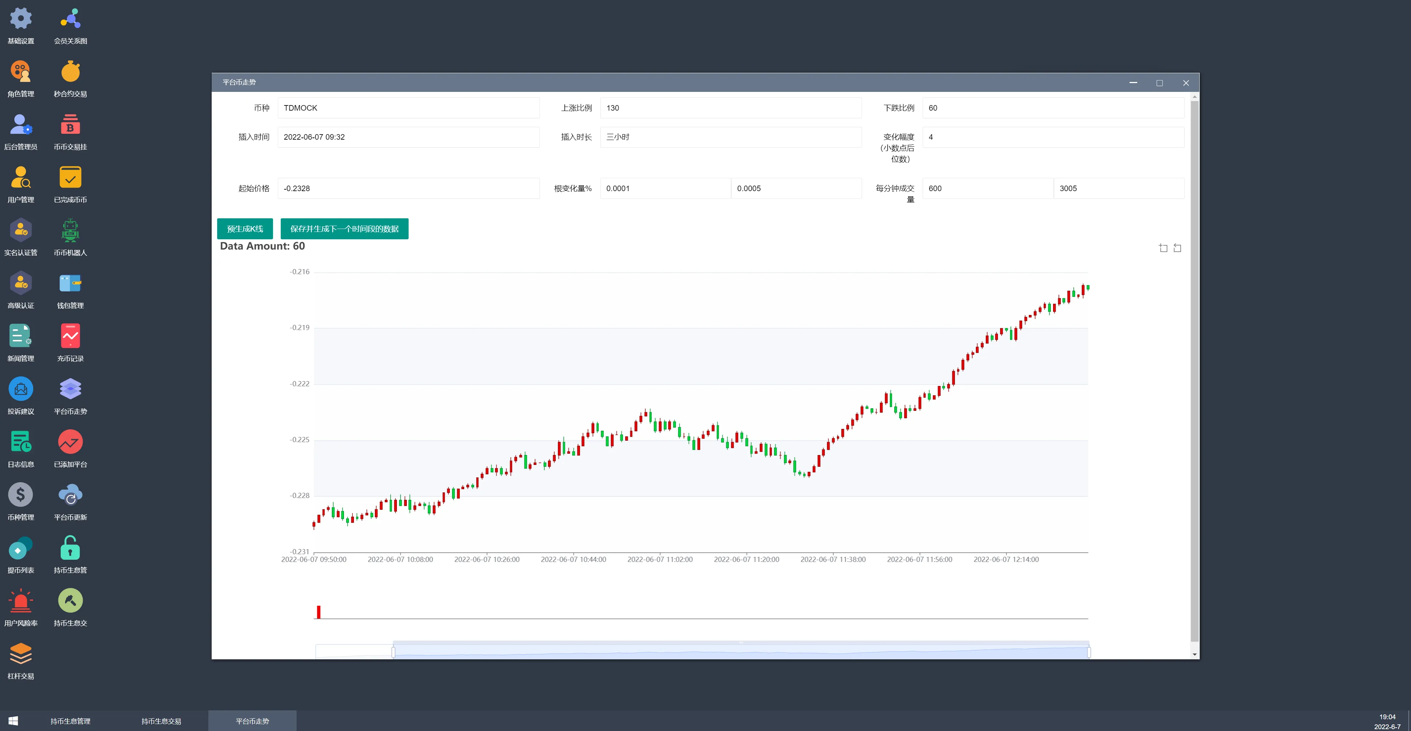Image resolution: width=1411 pixels, height=731 pixels.
Task: Click the chart data zoom icon
Action: [1163, 248]
